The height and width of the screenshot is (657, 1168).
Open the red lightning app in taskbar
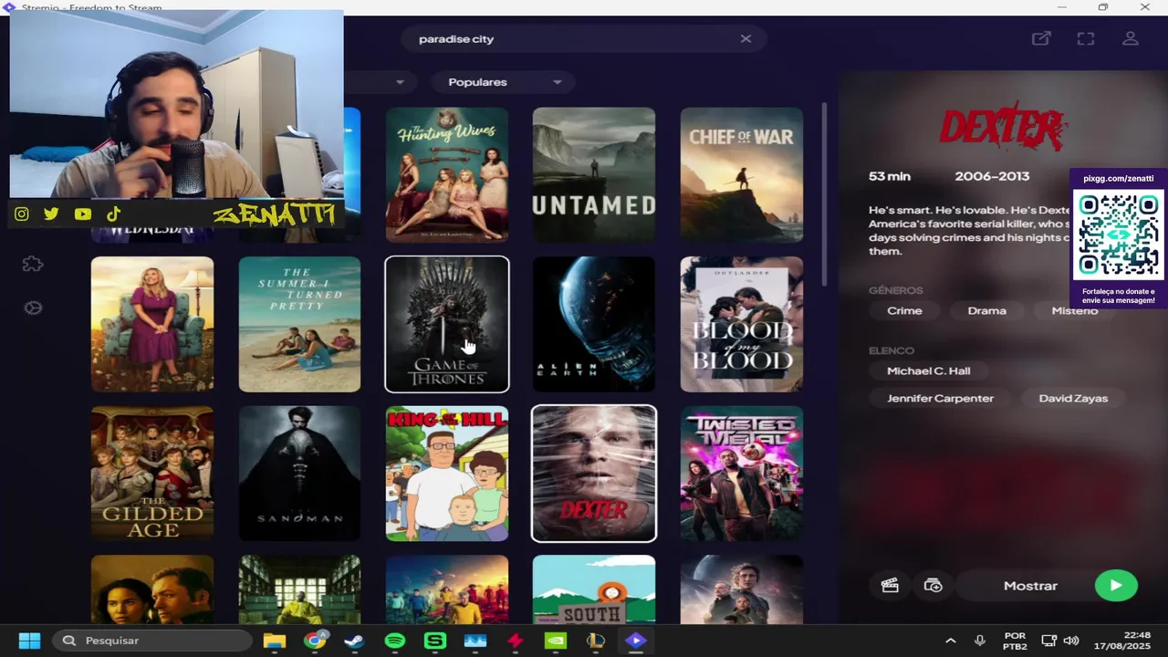(x=515, y=641)
